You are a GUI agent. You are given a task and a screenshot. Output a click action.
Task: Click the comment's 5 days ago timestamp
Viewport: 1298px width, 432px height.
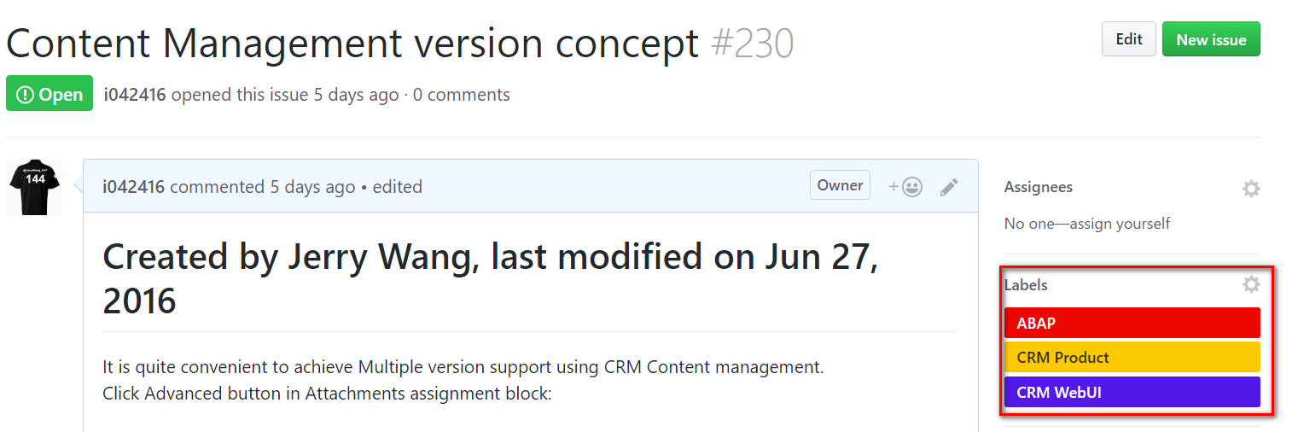[x=312, y=187]
